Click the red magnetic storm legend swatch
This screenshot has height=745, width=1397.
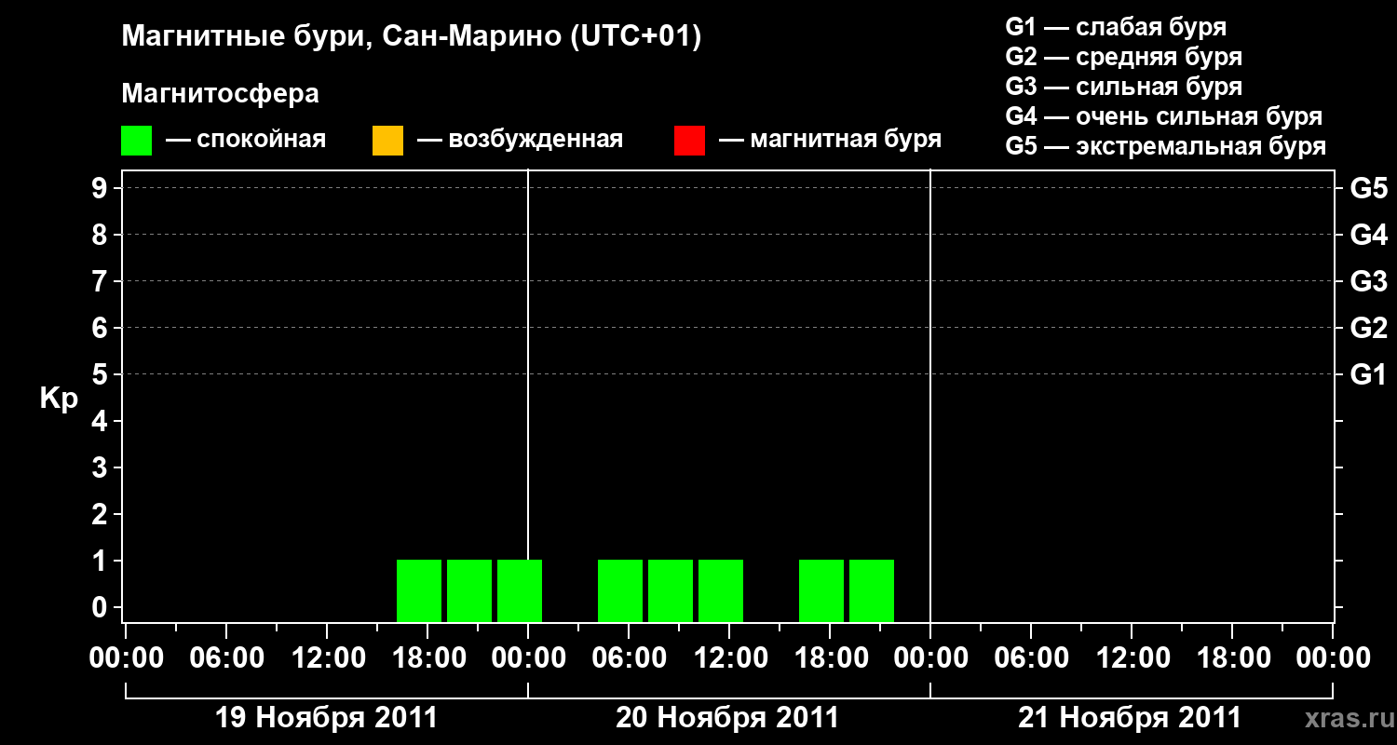[689, 140]
